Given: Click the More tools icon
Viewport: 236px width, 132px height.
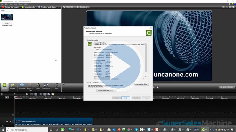Looking at the screenshot, I should (x=56, y=86).
